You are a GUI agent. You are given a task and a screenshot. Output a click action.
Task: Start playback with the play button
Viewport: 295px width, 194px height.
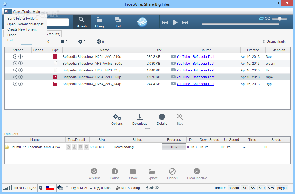click(175, 22)
